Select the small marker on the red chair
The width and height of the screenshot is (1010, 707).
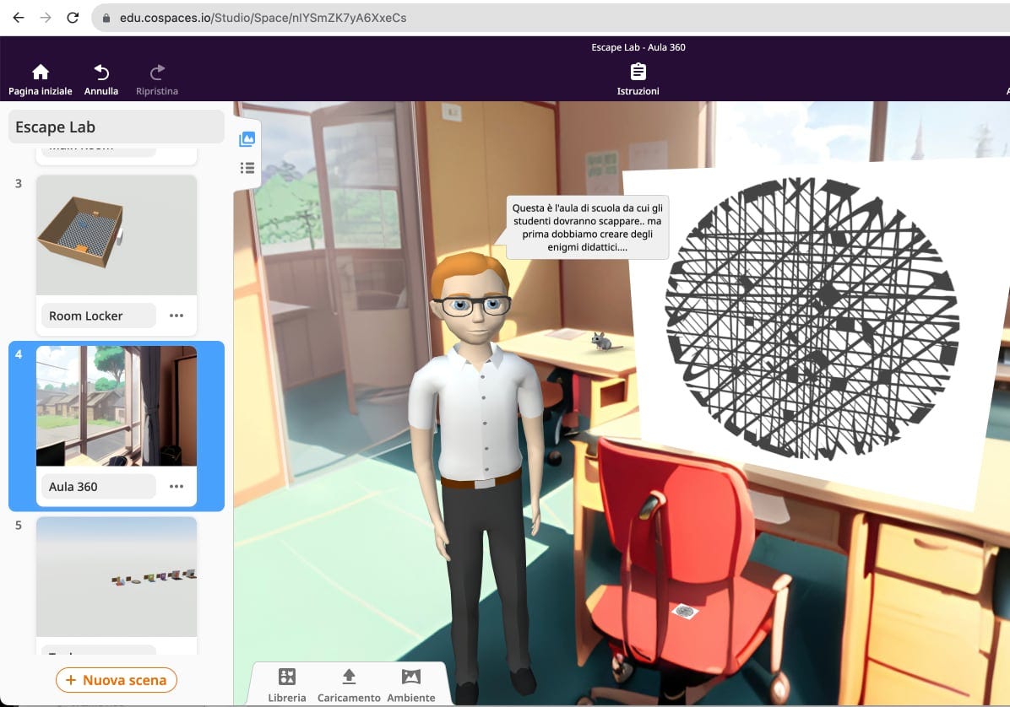pos(685,611)
